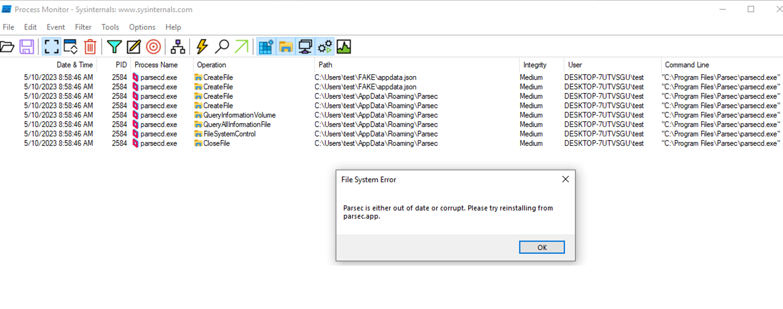
Task: Open the Tools menu
Action: 110,27
